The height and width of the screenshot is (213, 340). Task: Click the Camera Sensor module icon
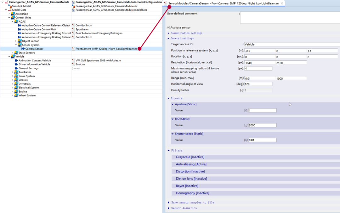coord(23,49)
